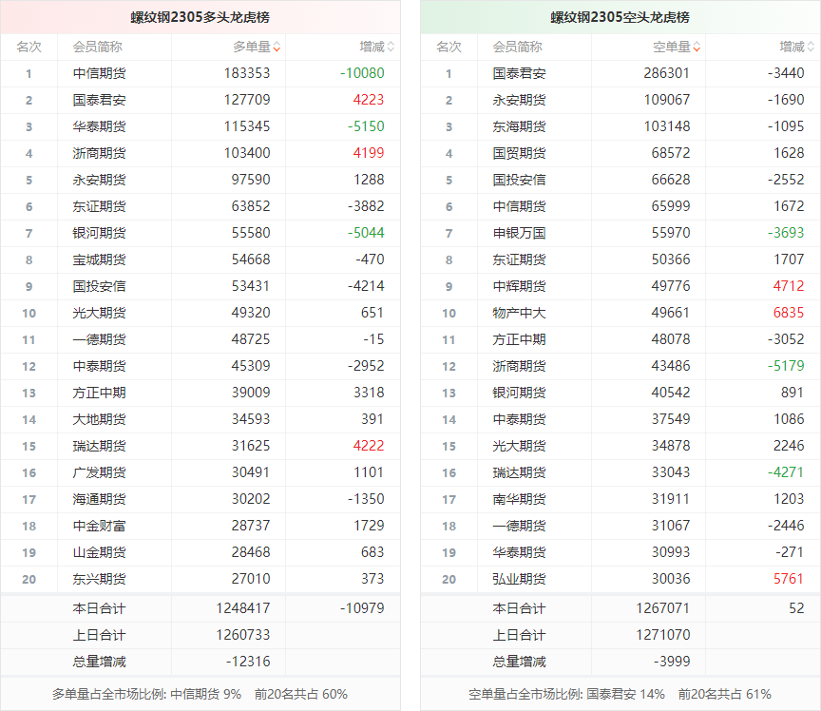
Task: Click the 上日合计 value 1271070
Action: tap(662, 635)
